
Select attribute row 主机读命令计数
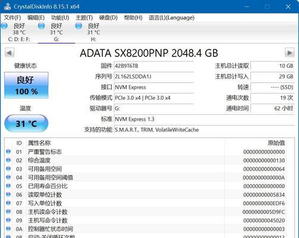pyautogui.click(x=146, y=212)
